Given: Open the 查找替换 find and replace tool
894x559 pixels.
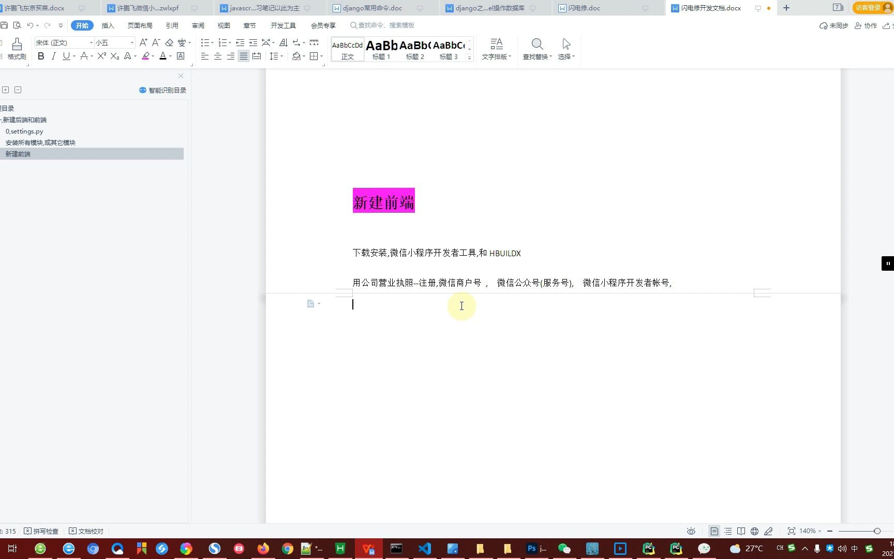Looking at the screenshot, I should [x=536, y=49].
